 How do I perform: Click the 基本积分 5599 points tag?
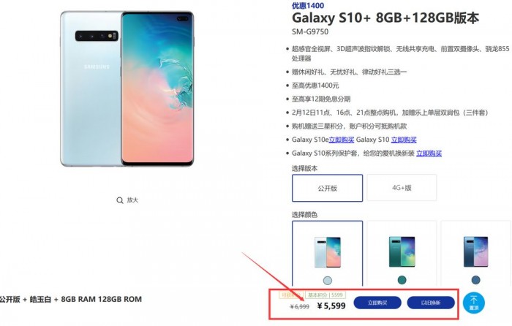click(325, 295)
